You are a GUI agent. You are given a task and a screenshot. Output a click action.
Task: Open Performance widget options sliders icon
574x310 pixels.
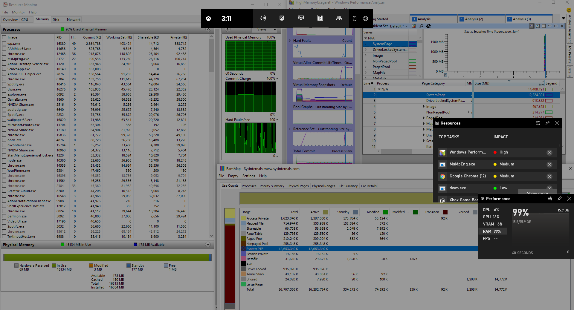click(x=550, y=199)
